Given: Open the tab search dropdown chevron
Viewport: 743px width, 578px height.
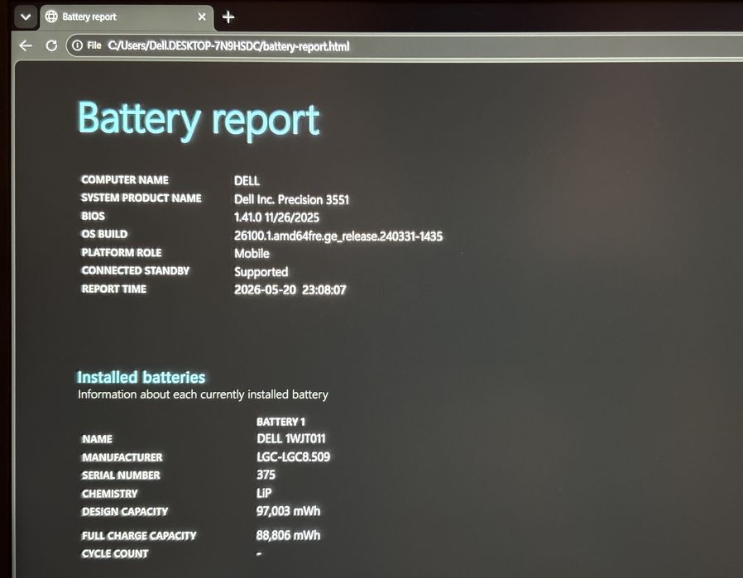Looking at the screenshot, I should [x=26, y=17].
